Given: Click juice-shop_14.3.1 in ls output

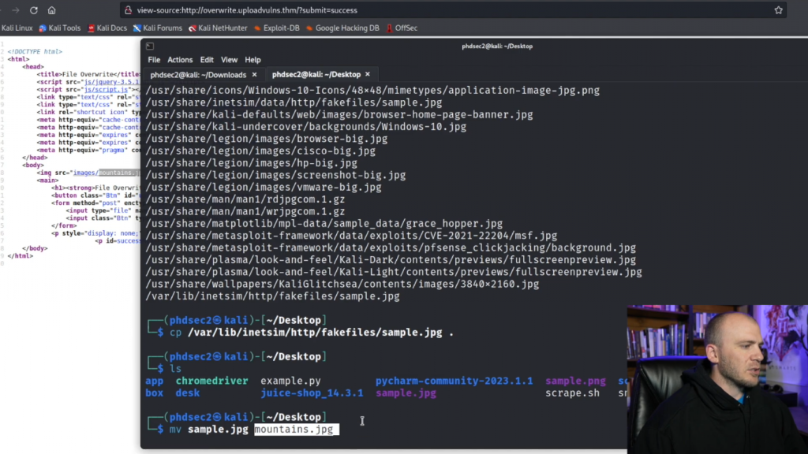Looking at the screenshot, I should click(312, 393).
